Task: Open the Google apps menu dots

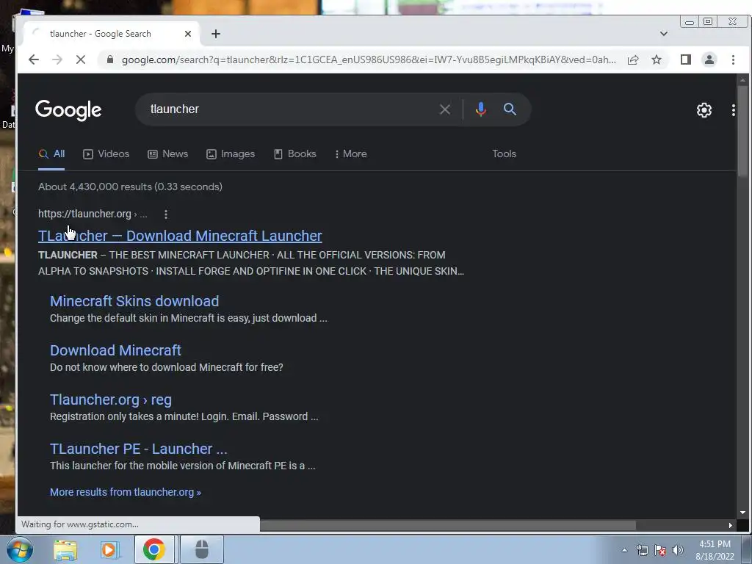Action: click(734, 110)
